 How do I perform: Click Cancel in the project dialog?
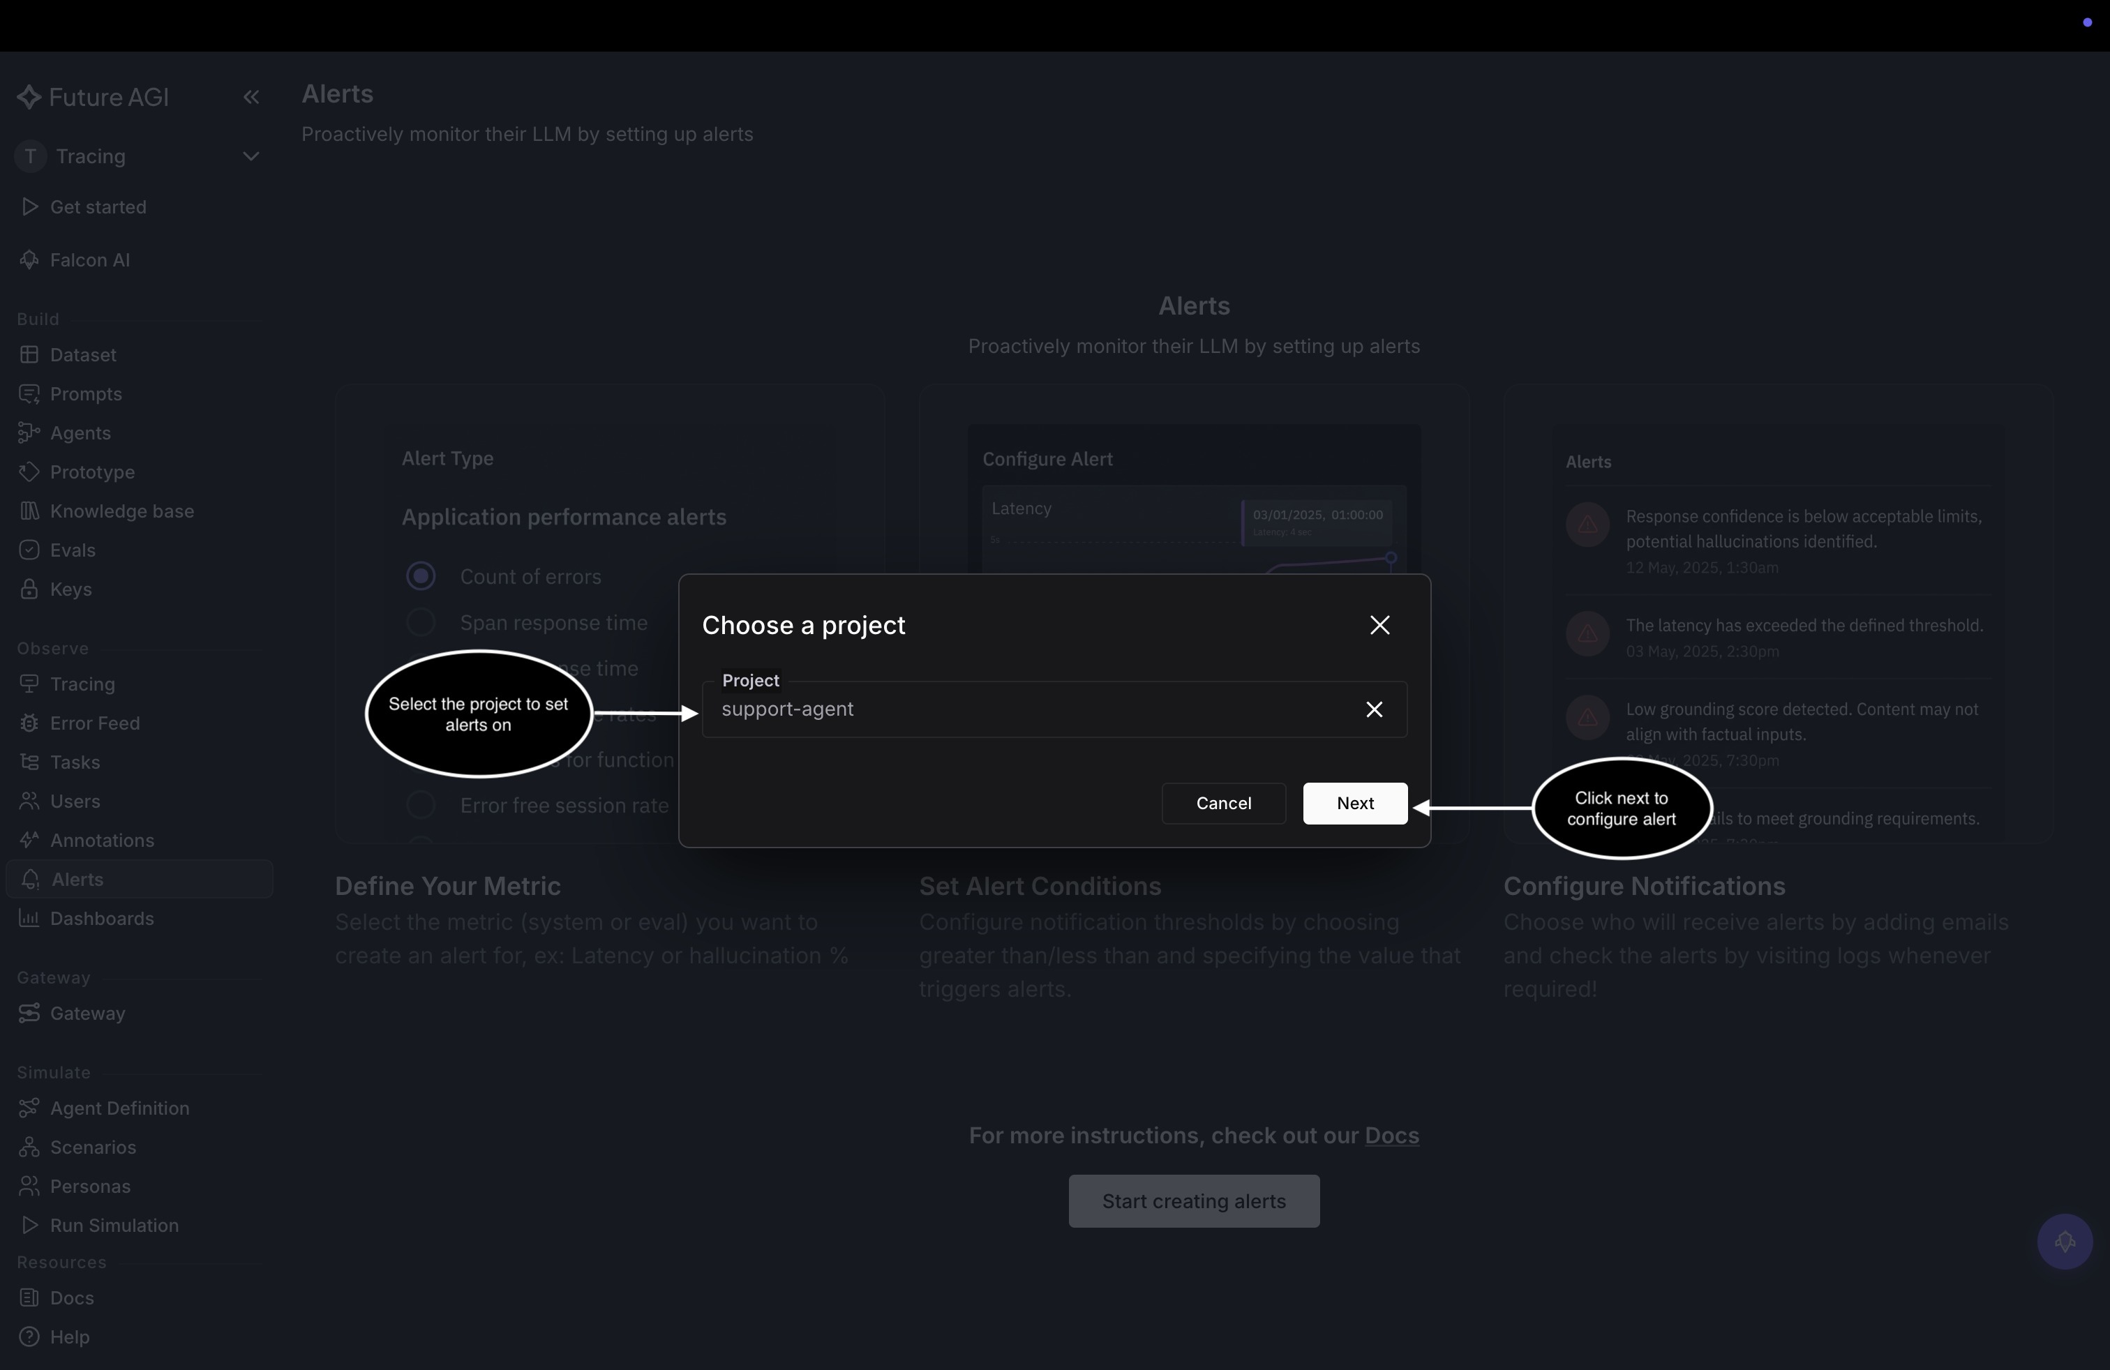(x=1223, y=803)
